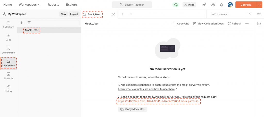Open Collections in the sidebar
This screenshot has width=264, height=117.
9,24
